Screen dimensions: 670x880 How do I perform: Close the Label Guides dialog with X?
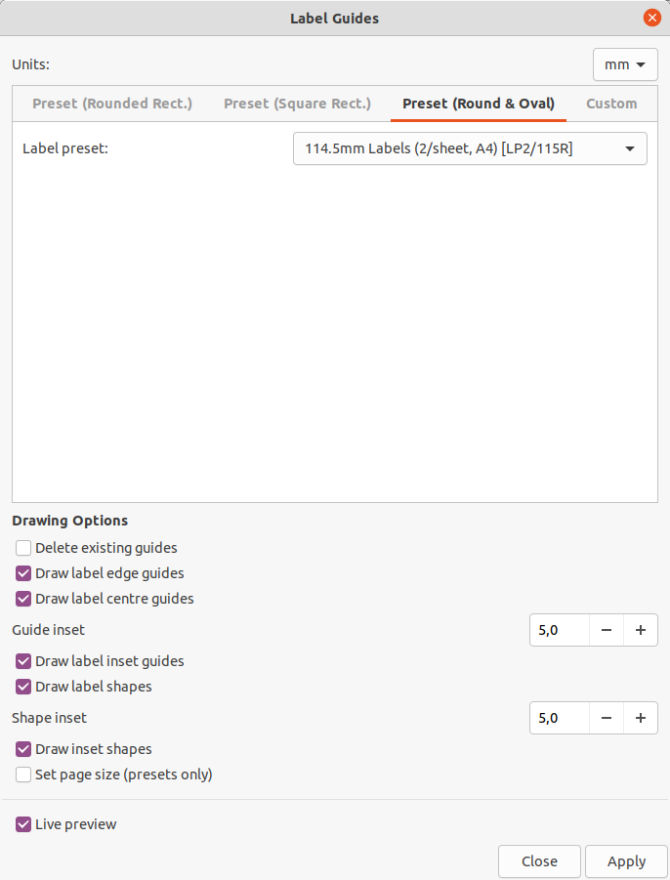[651, 18]
